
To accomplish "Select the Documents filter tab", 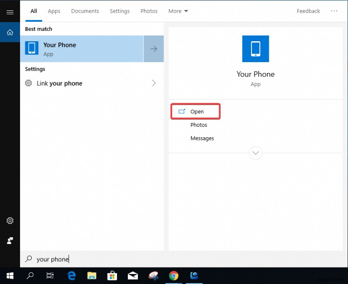I will (85, 11).
